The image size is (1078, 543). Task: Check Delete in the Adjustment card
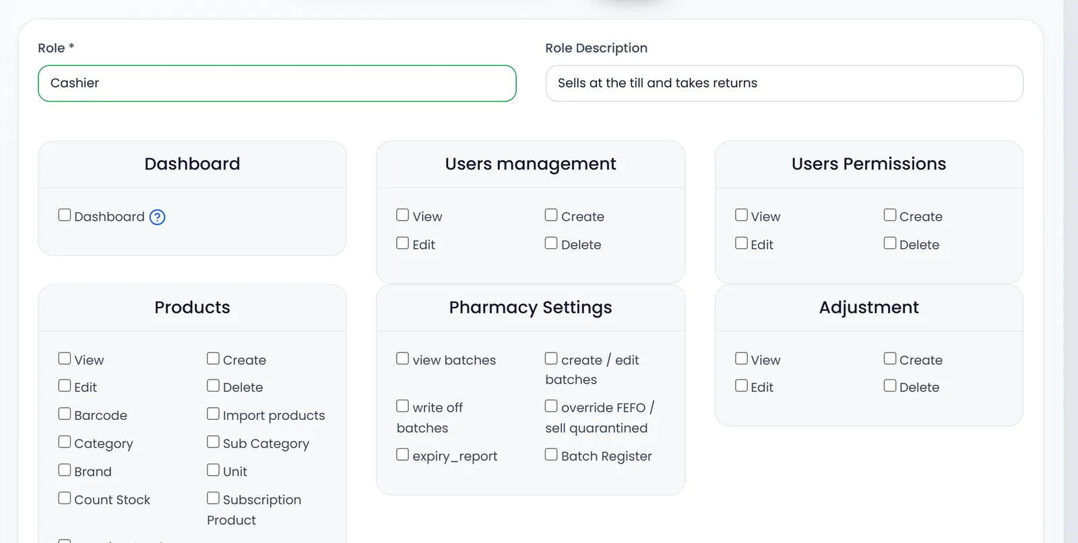tap(890, 386)
